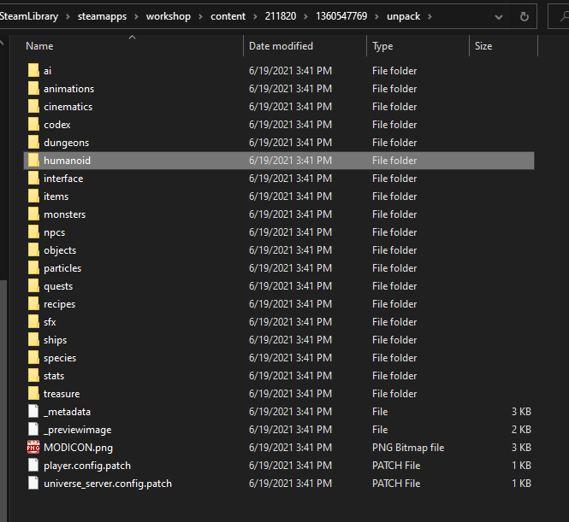Image resolution: width=569 pixels, height=522 pixels.
Task: Select the species folder icon
Action: [x=33, y=358]
